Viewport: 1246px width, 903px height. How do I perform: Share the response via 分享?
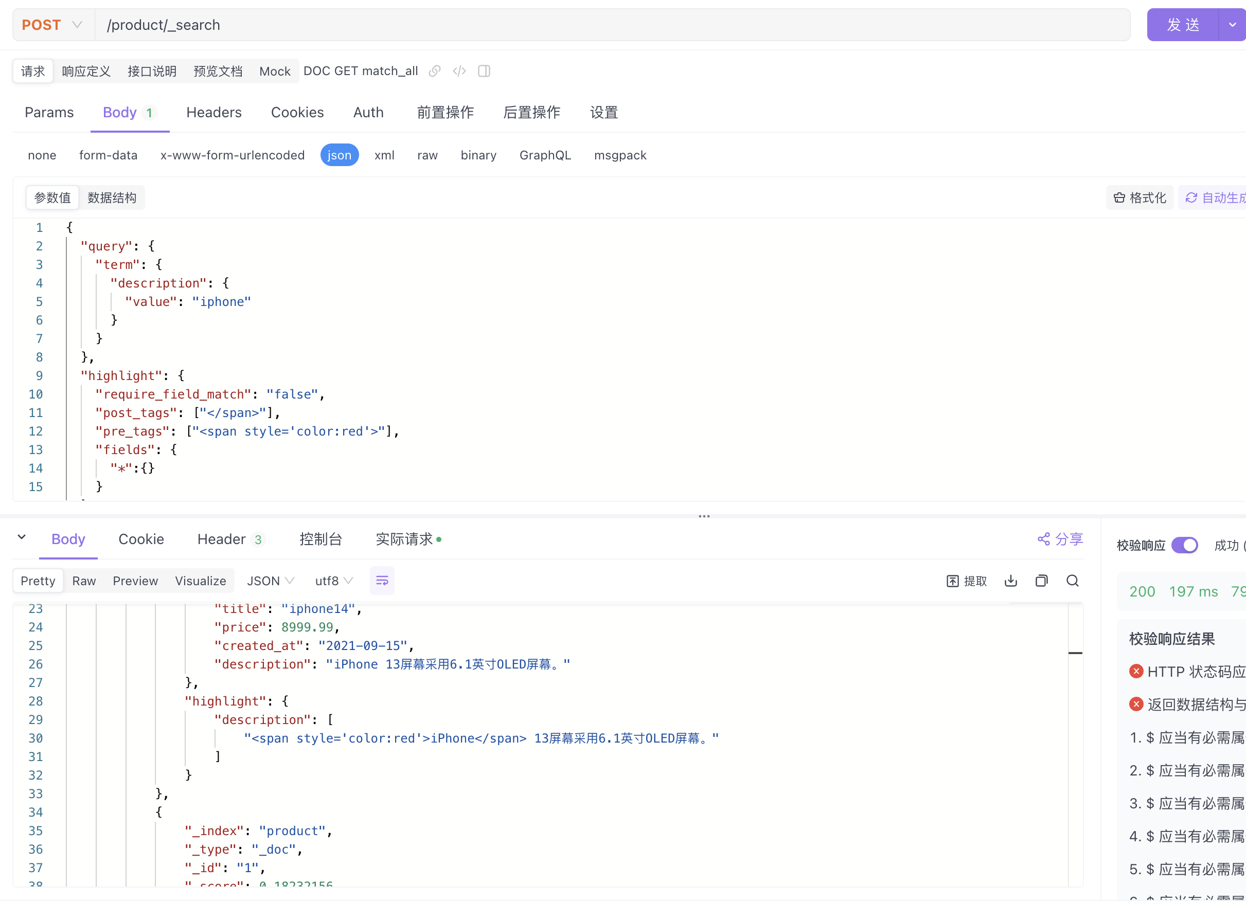tap(1060, 539)
